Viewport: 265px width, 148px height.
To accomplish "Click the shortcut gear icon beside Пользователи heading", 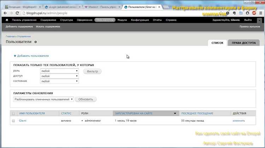I will 35,42.
